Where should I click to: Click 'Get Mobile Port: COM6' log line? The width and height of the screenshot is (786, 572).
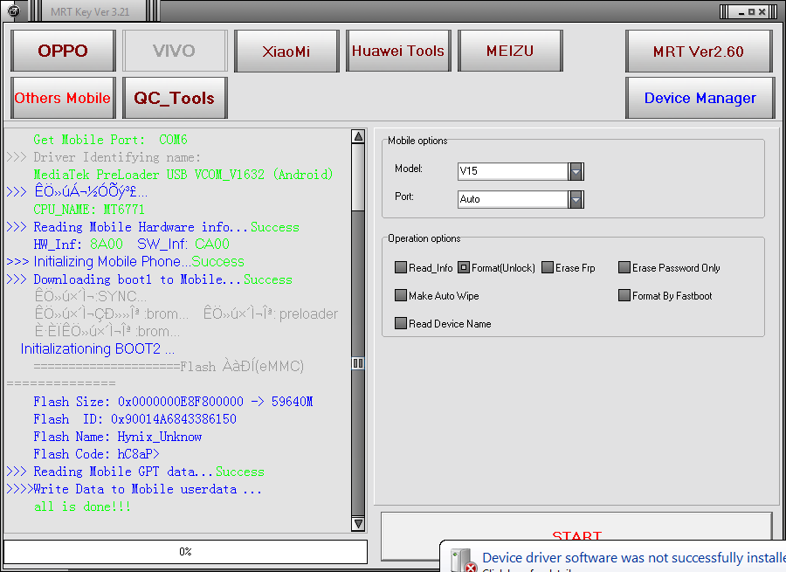point(110,140)
